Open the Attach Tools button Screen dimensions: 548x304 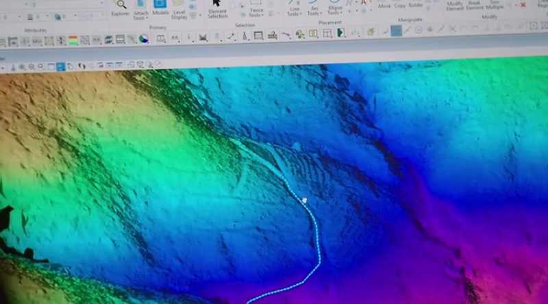click(140, 10)
